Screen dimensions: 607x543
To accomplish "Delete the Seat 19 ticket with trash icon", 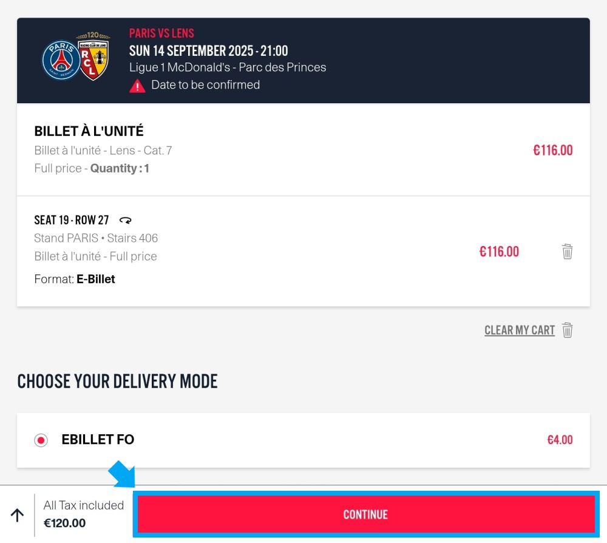I will coord(567,251).
